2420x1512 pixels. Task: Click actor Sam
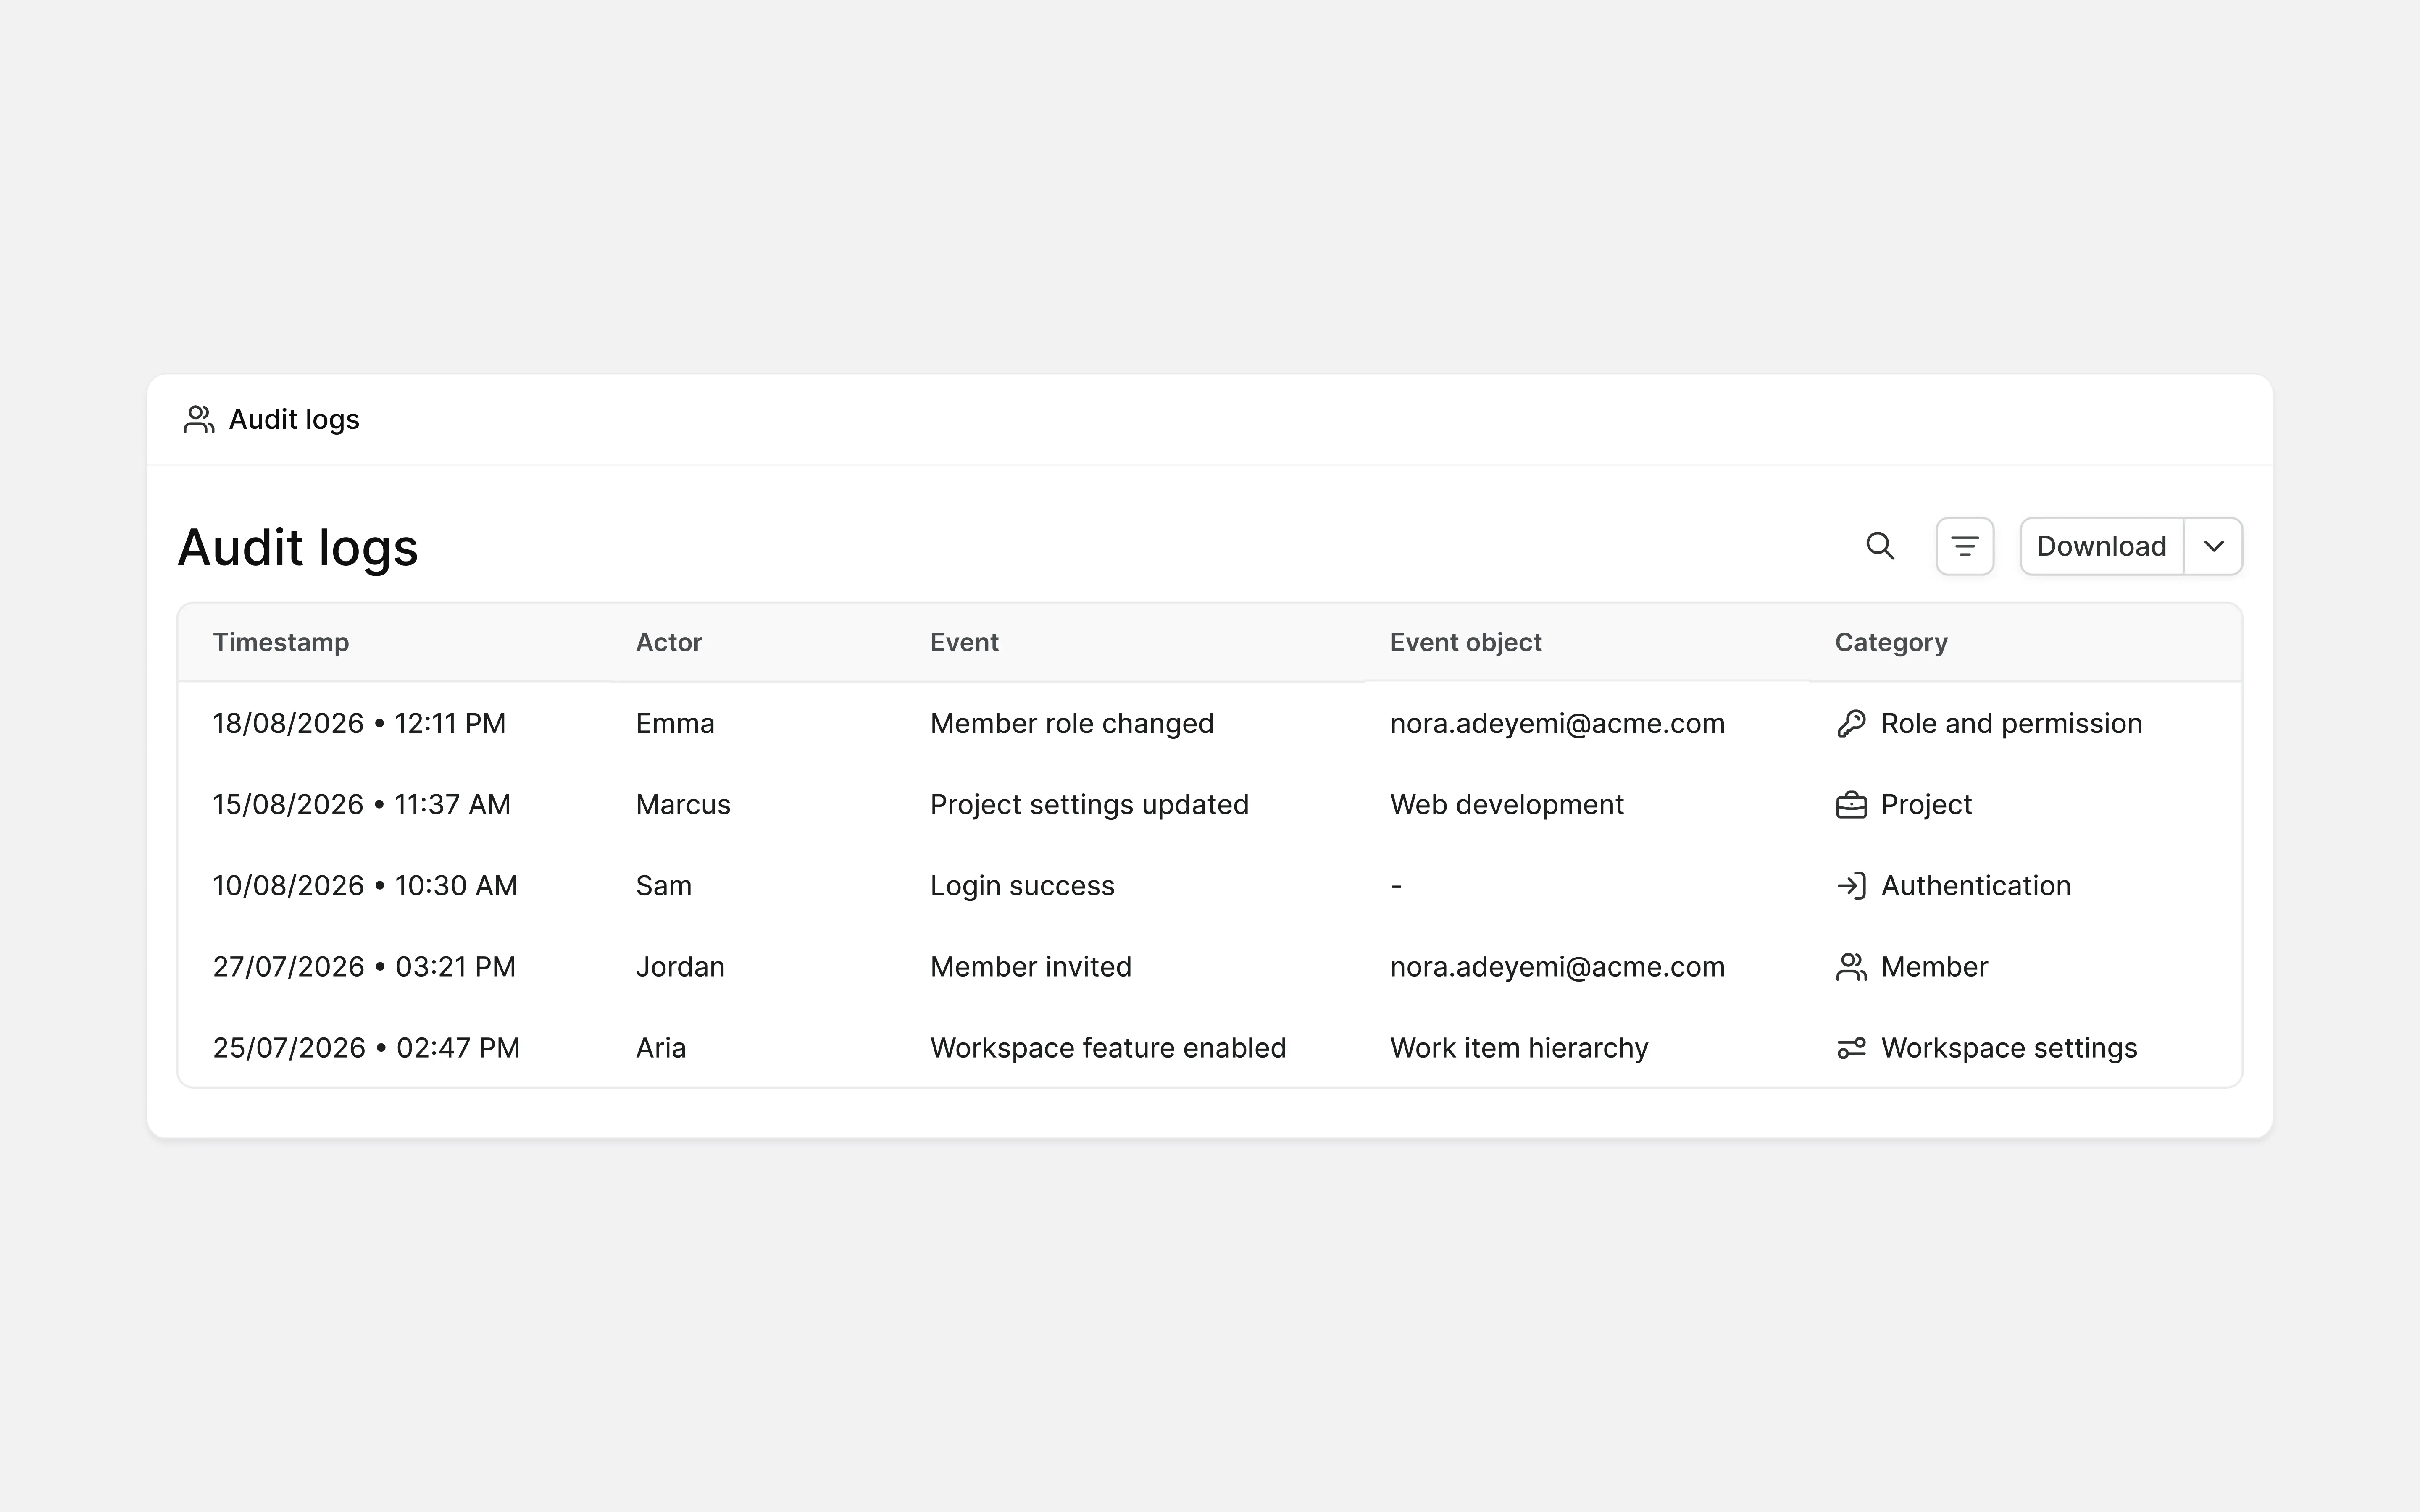664,885
